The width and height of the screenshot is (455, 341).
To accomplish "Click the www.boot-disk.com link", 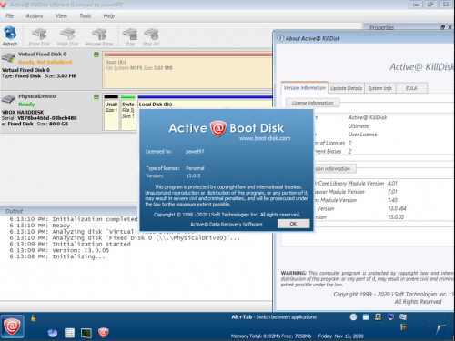I will coord(265,138).
